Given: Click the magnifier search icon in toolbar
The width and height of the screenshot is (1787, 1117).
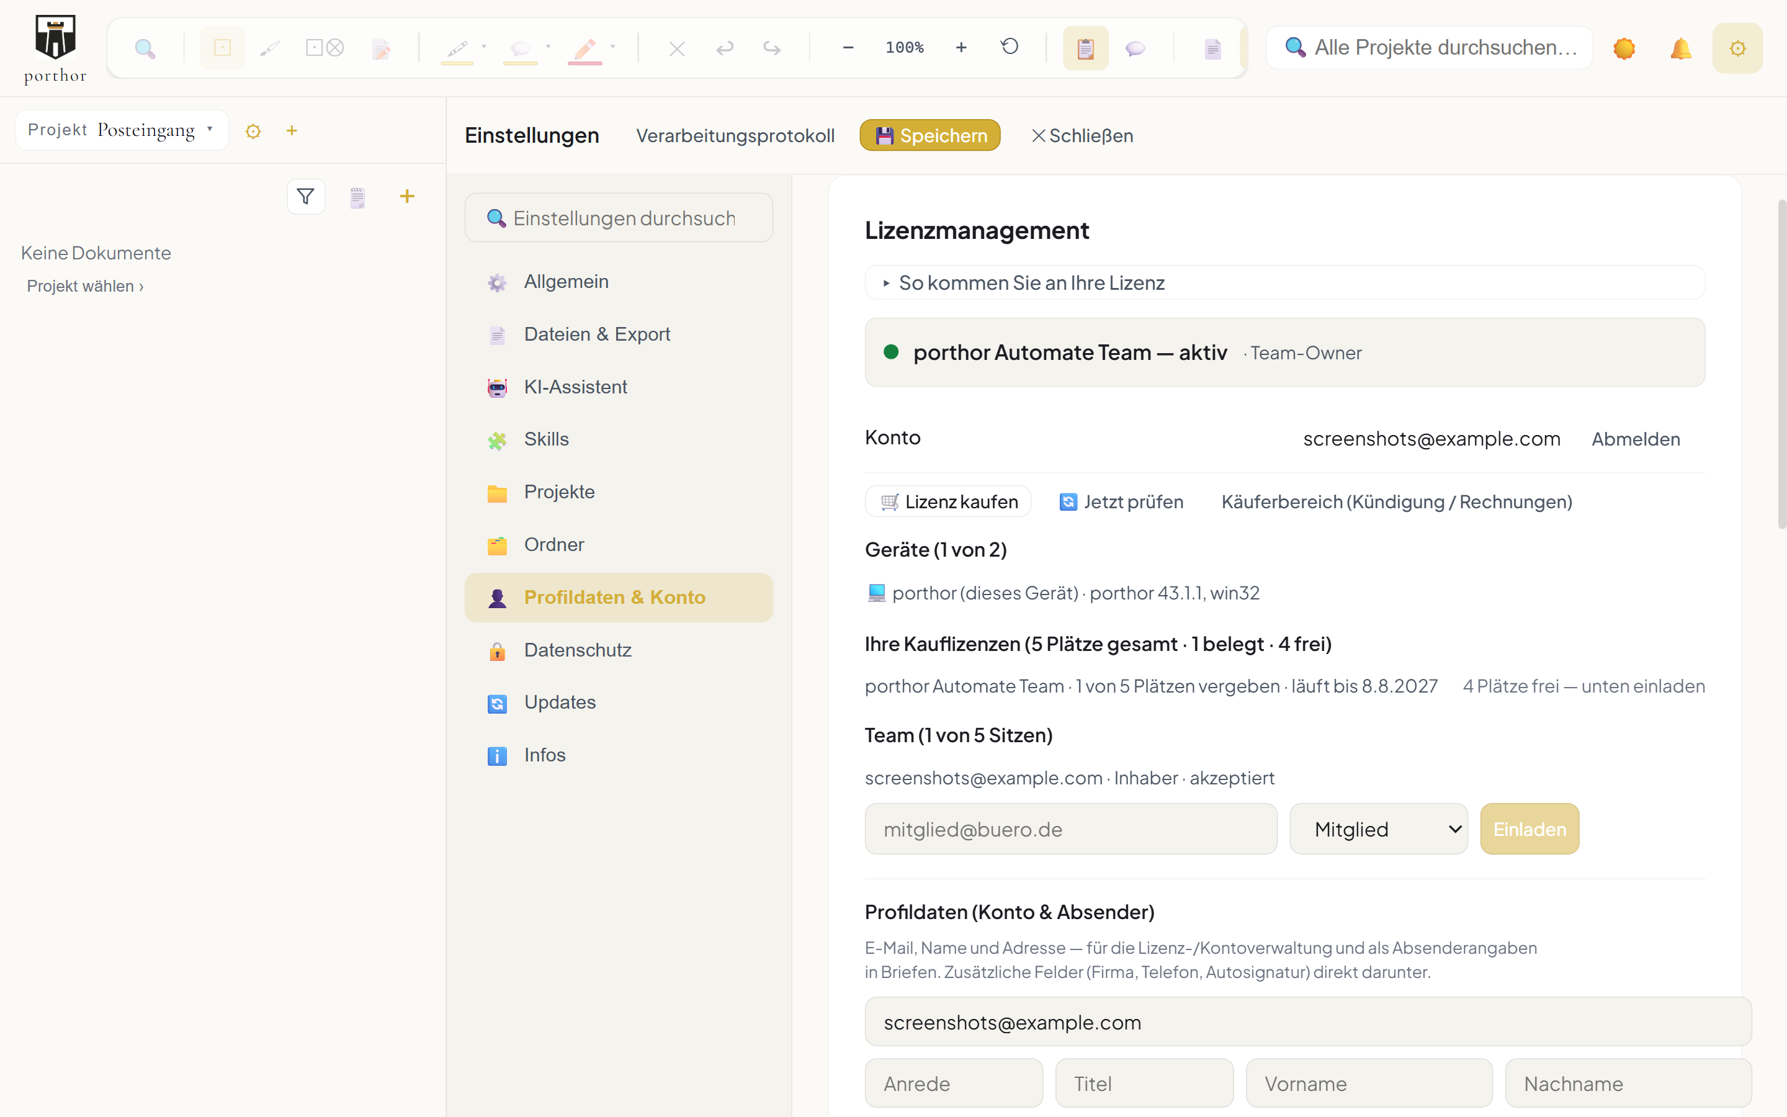Looking at the screenshot, I should click(145, 48).
